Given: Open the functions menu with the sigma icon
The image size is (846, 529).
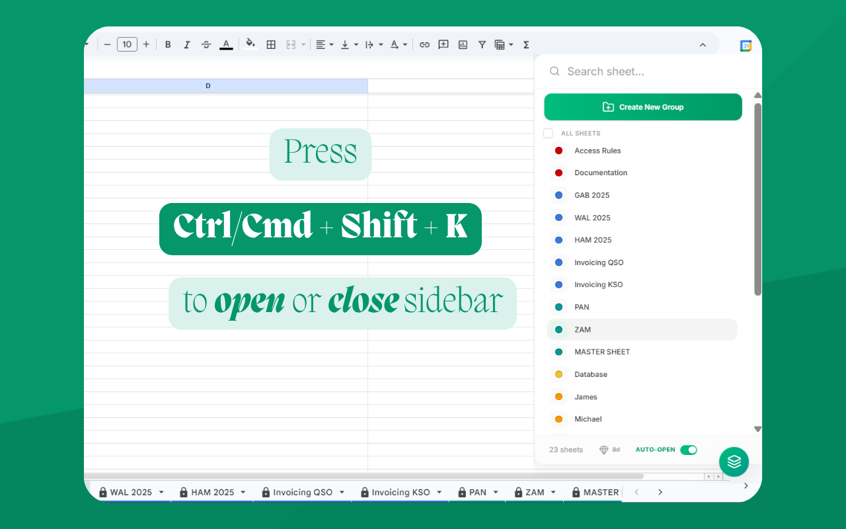Looking at the screenshot, I should pyautogui.click(x=525, y=44).
